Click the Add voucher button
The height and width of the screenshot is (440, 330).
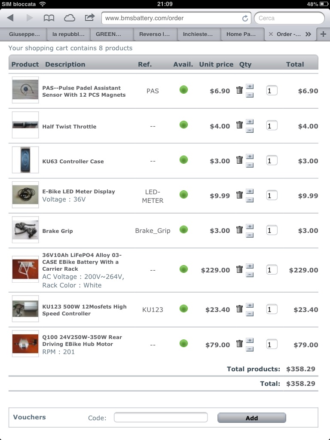(252, 418)
